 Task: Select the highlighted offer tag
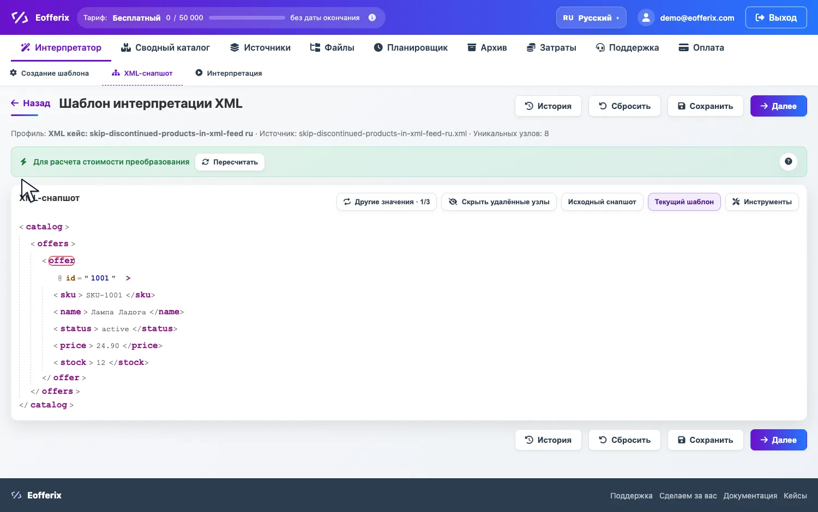pyautogui.click(x=62, y=260)
